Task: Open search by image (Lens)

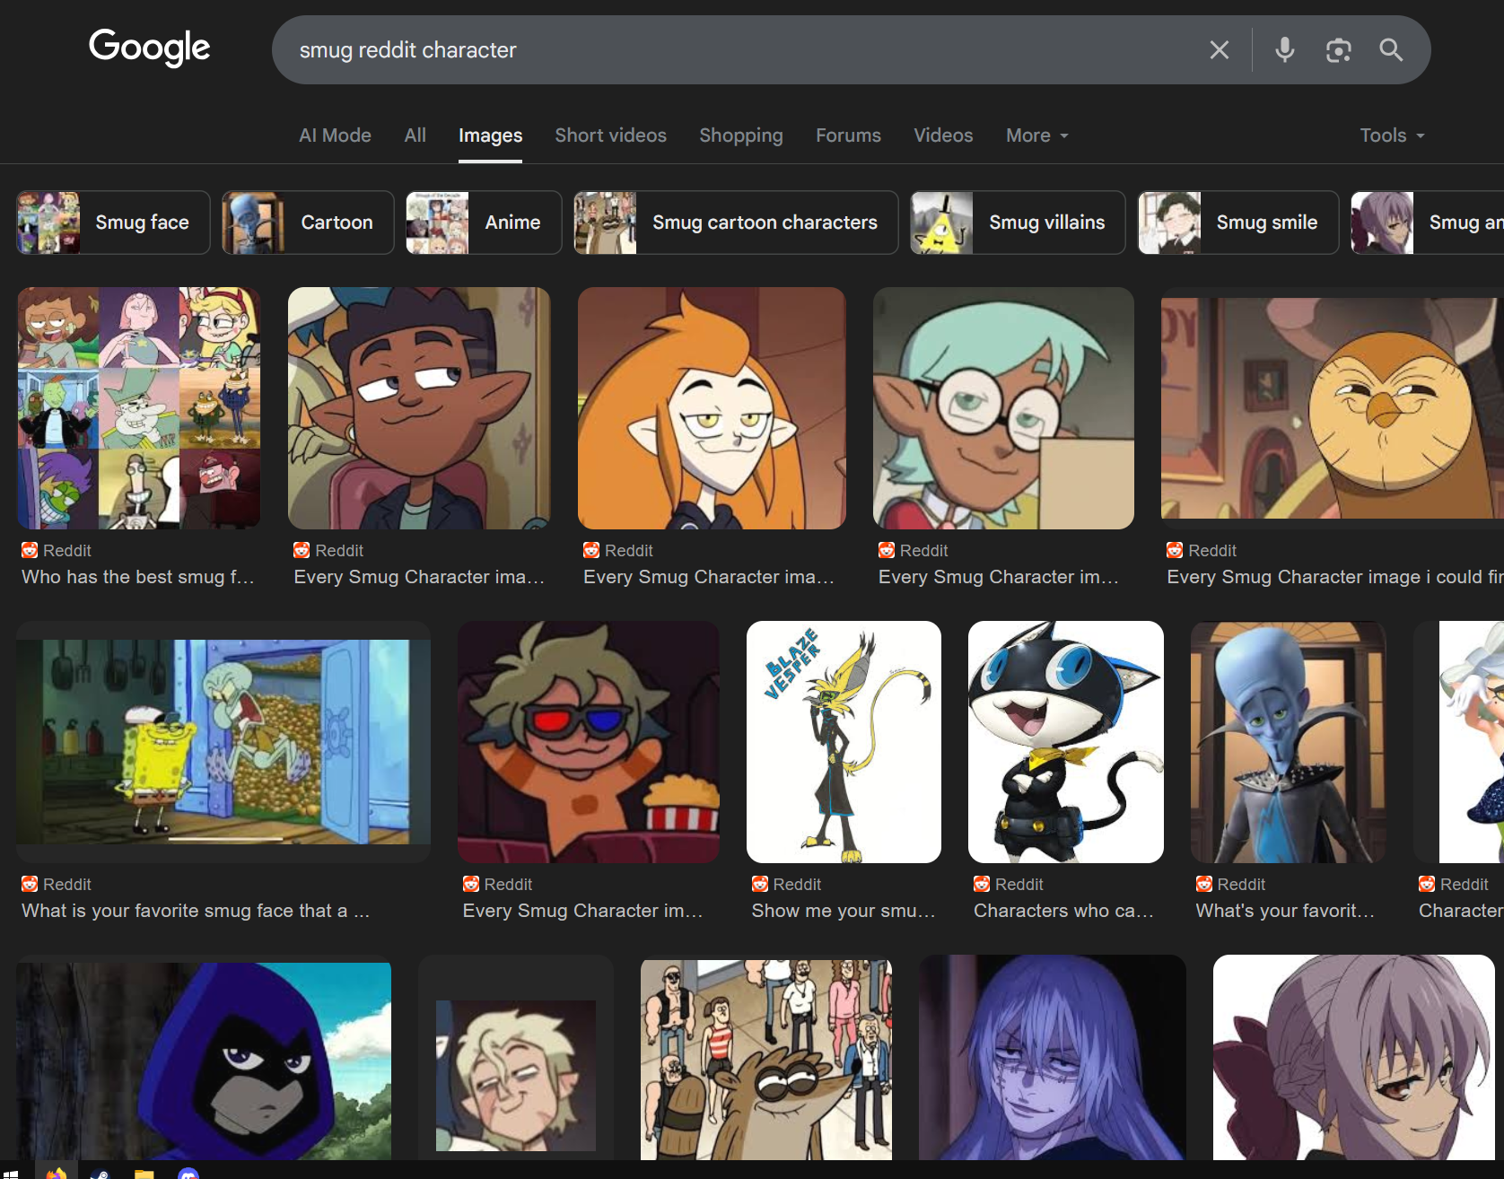Action: tap(1338, 50)
